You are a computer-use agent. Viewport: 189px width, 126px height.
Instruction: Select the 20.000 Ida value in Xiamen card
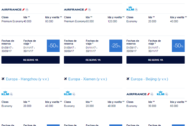coord(90,106)
